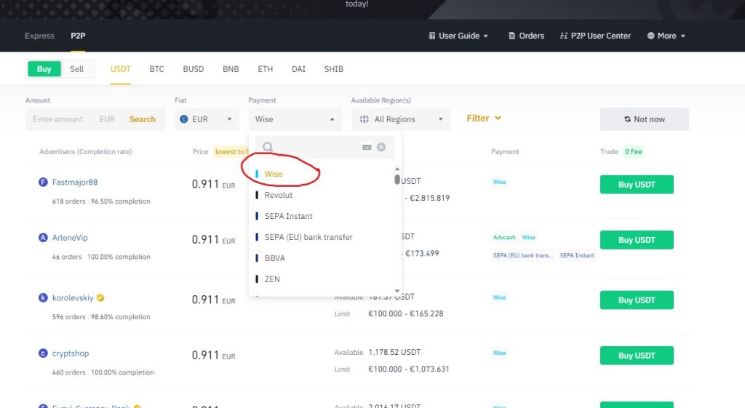This screenshot has width=745, height=408.
Task: Select Revolut from the payment list
Action: [278, 195]
